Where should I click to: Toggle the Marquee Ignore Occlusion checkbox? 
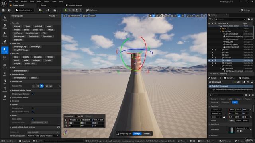[x=33, y=94]
